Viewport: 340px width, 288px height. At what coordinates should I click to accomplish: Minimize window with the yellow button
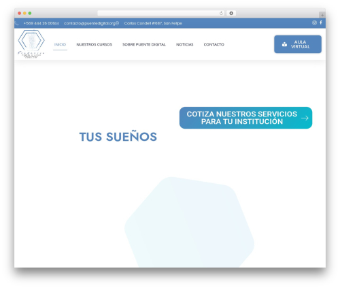click(x=24, y=13)
